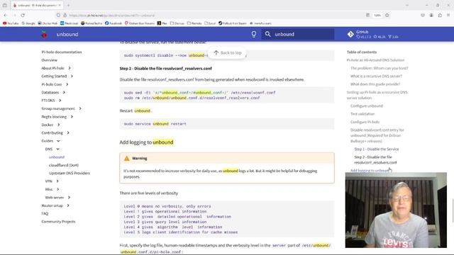Open the Plex bookmark
The width and height of the screenshot is (454, 255).
[162, 23]
